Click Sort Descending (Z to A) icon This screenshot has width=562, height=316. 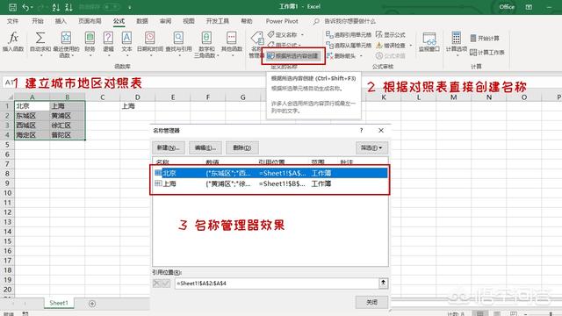coord(68,7)
